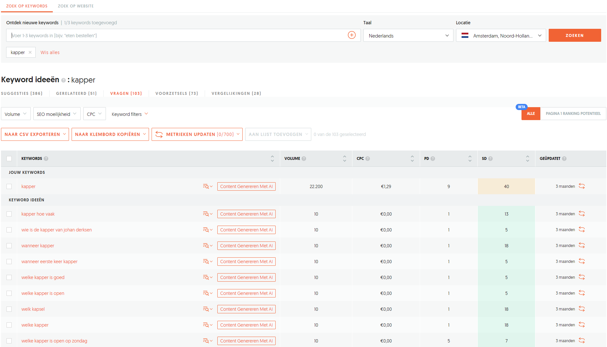Refresh icon for welke kapper is open op zondag
The image size is (607, 347).
[x=582, y=341]
